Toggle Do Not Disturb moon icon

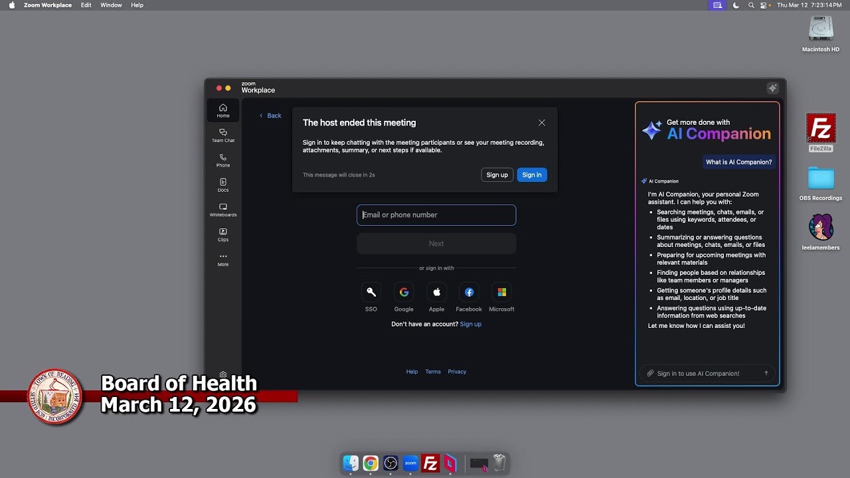point(736,5)
